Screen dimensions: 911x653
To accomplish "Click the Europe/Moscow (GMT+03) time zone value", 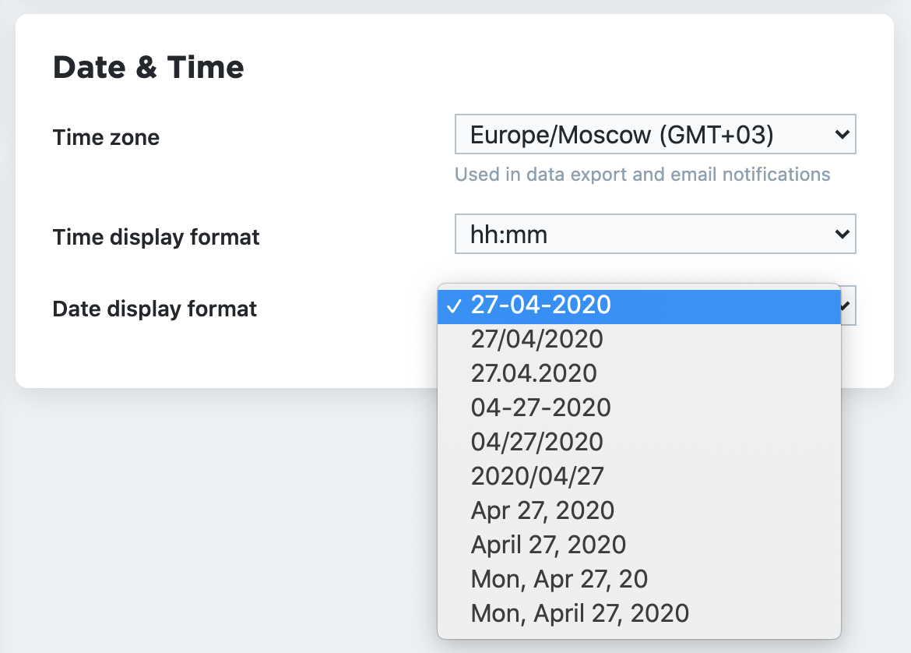I will 621,135.
